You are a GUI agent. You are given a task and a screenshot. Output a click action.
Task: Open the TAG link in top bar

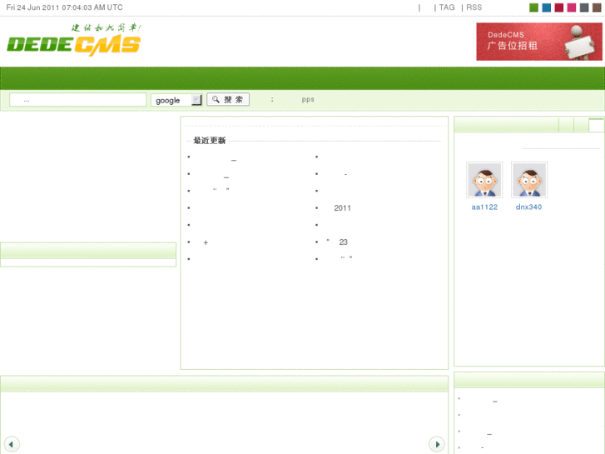pyautogui.click(x=447, y=7)
